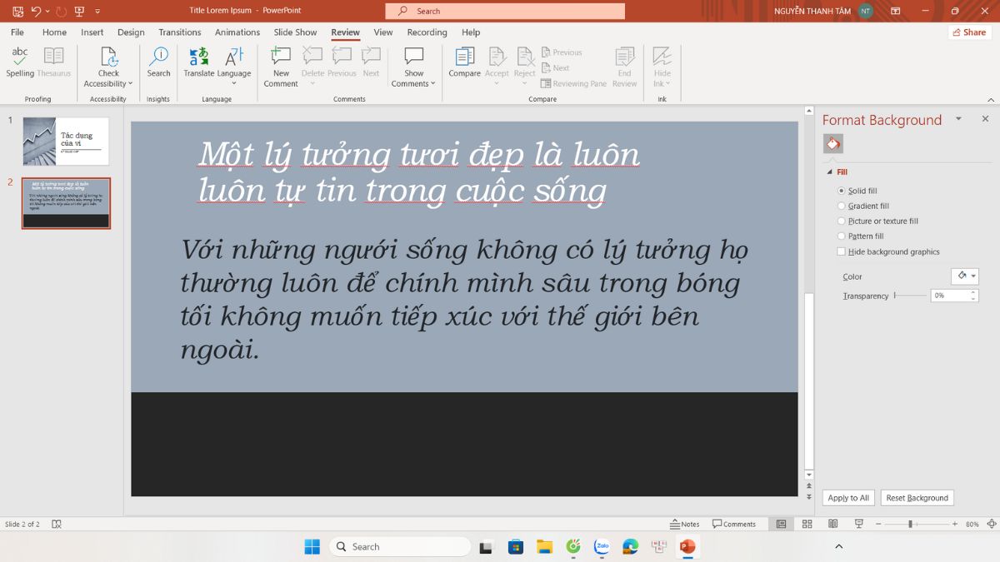Click the Hide Ink icon
Viewport: 1000px width, 562px height.
tap(662, 56)
